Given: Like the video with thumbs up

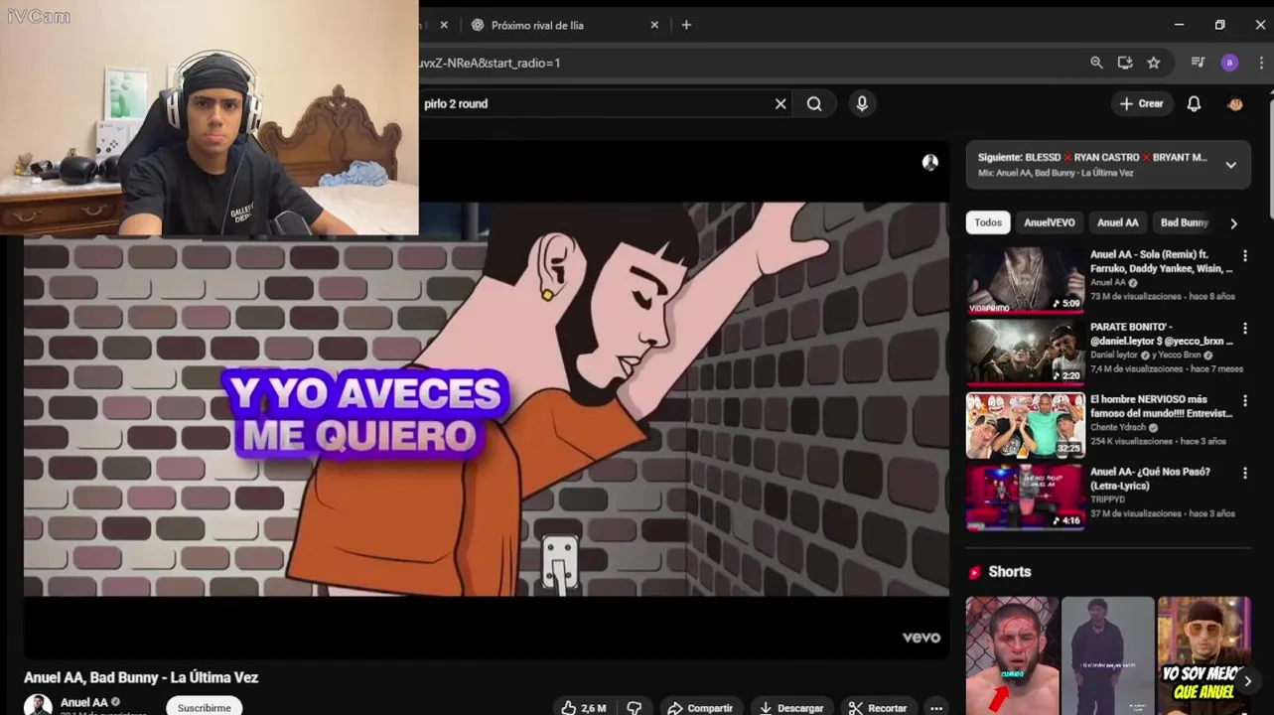Looking at the screenshot, I should [x=583, y=707].
